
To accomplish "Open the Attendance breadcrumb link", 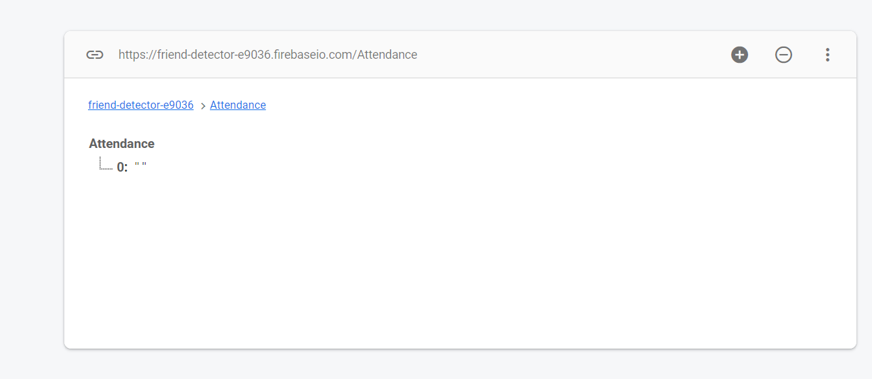I will [x=238, y=105].
